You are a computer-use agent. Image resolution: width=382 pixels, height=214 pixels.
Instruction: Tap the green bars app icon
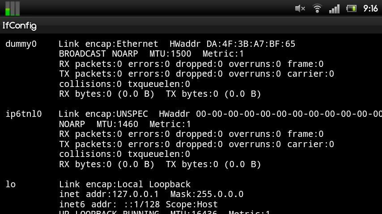click(12, 8)
